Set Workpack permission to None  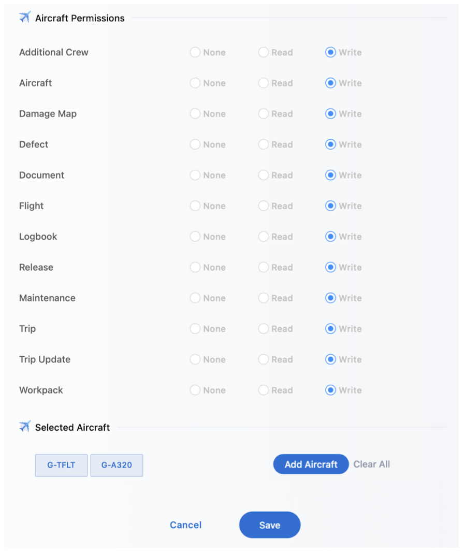pos(195,390)
